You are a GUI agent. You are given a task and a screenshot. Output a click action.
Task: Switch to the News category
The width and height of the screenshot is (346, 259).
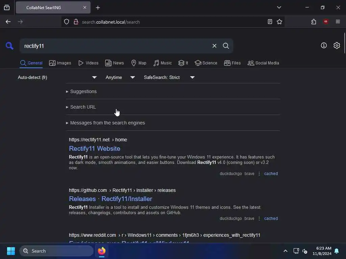pyautogui.click(x=114, y=63)
